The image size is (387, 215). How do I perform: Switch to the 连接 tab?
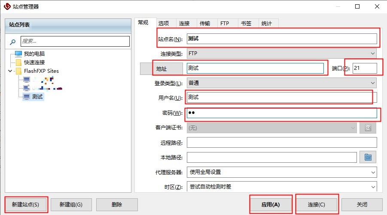(x=184, y=24)
